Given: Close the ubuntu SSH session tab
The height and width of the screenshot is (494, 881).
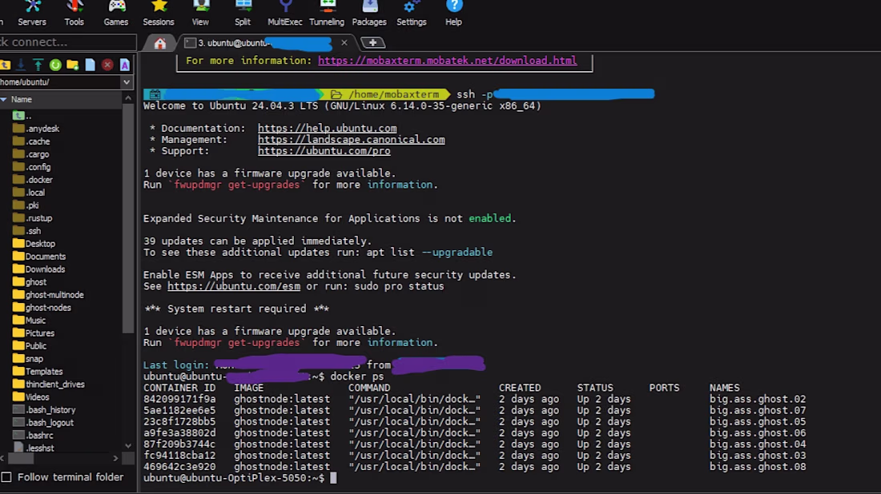Looking at the screenshot, I should (344, 42).
